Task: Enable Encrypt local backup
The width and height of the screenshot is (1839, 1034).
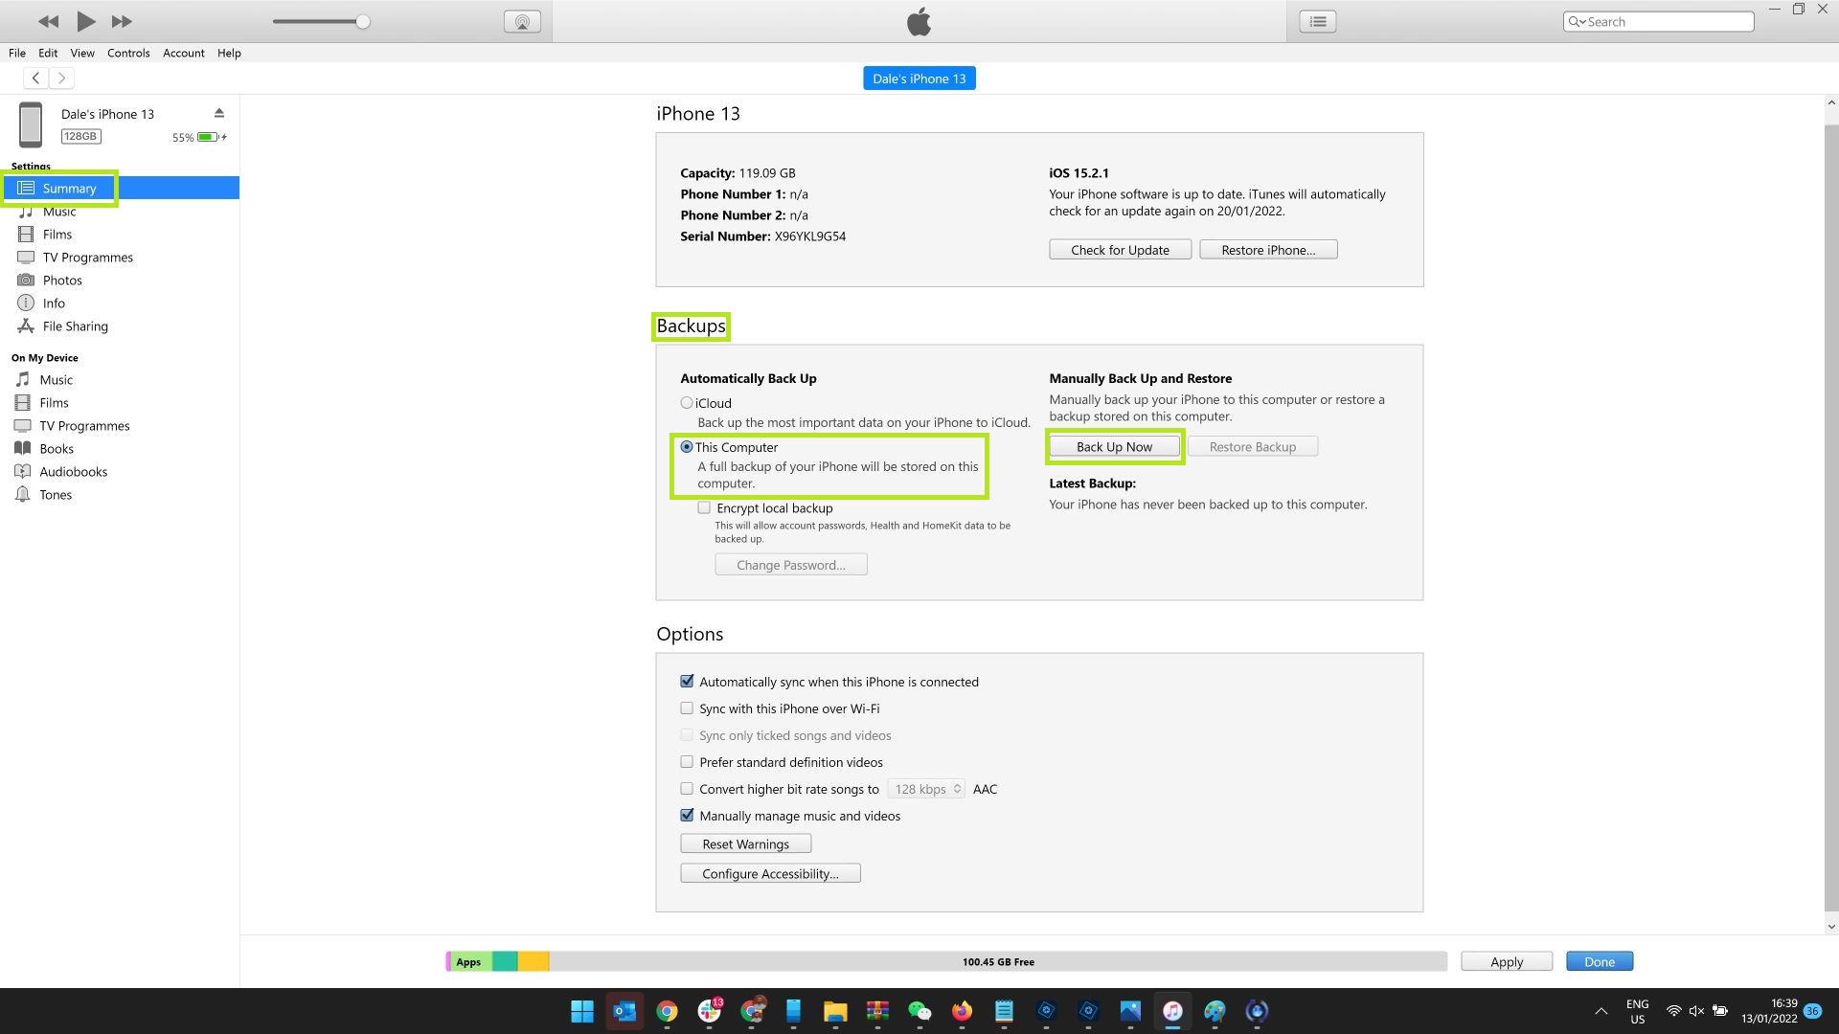Action: coord(704,507)
